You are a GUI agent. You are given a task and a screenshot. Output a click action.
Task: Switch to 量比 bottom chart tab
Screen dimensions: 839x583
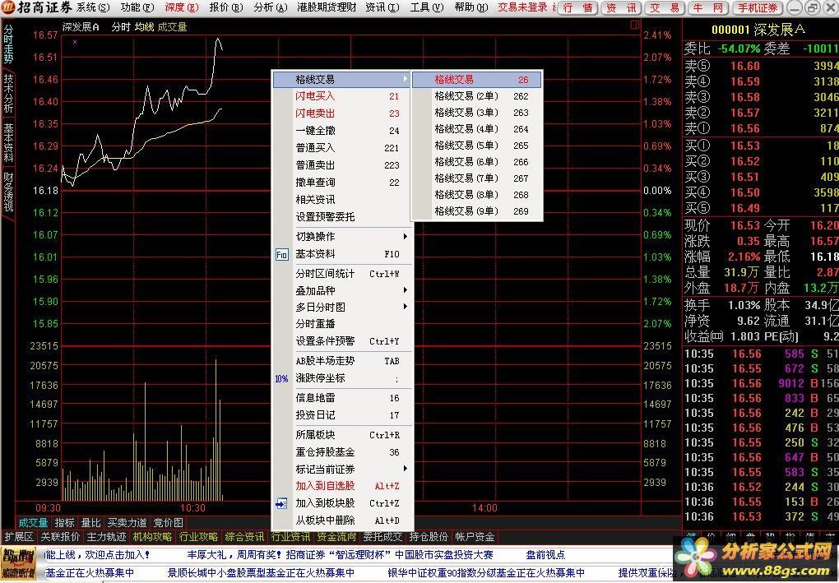pos(90,522)
